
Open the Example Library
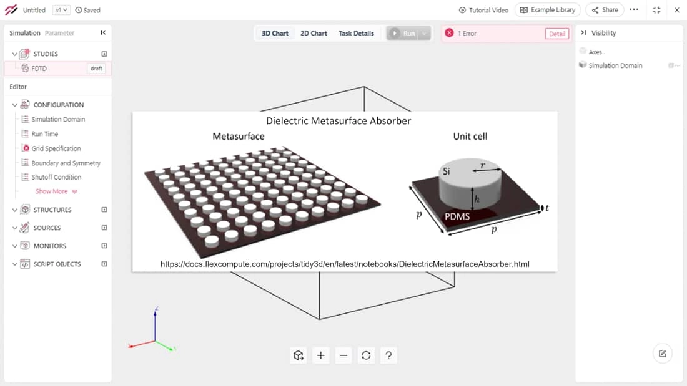pyautogui.click(x=547, y=10)
